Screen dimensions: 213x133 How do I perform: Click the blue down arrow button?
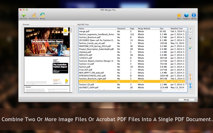[190, 88]
